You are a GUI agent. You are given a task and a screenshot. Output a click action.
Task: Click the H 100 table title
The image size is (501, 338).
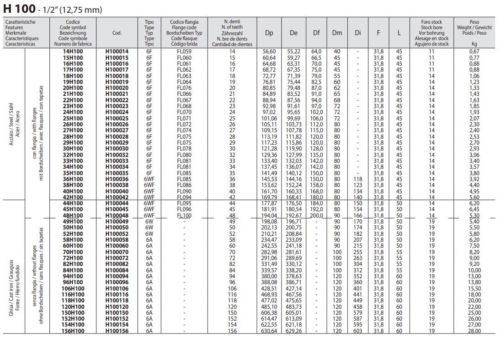click(53, 9)
